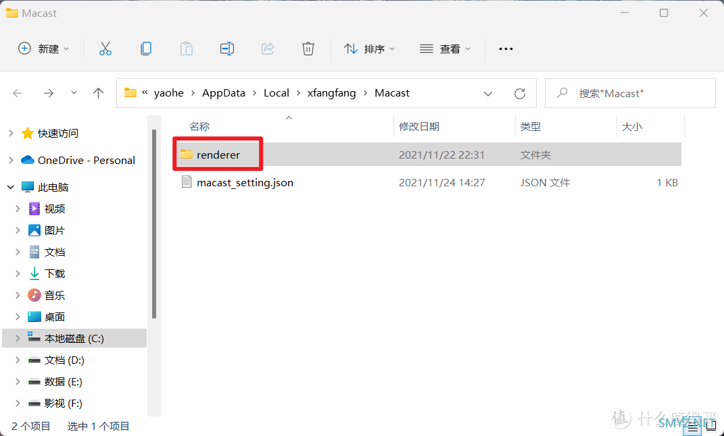Click Local in the address path
This screenshot has width=724, height=436.
pyautogui.click(x=276, y=93)
